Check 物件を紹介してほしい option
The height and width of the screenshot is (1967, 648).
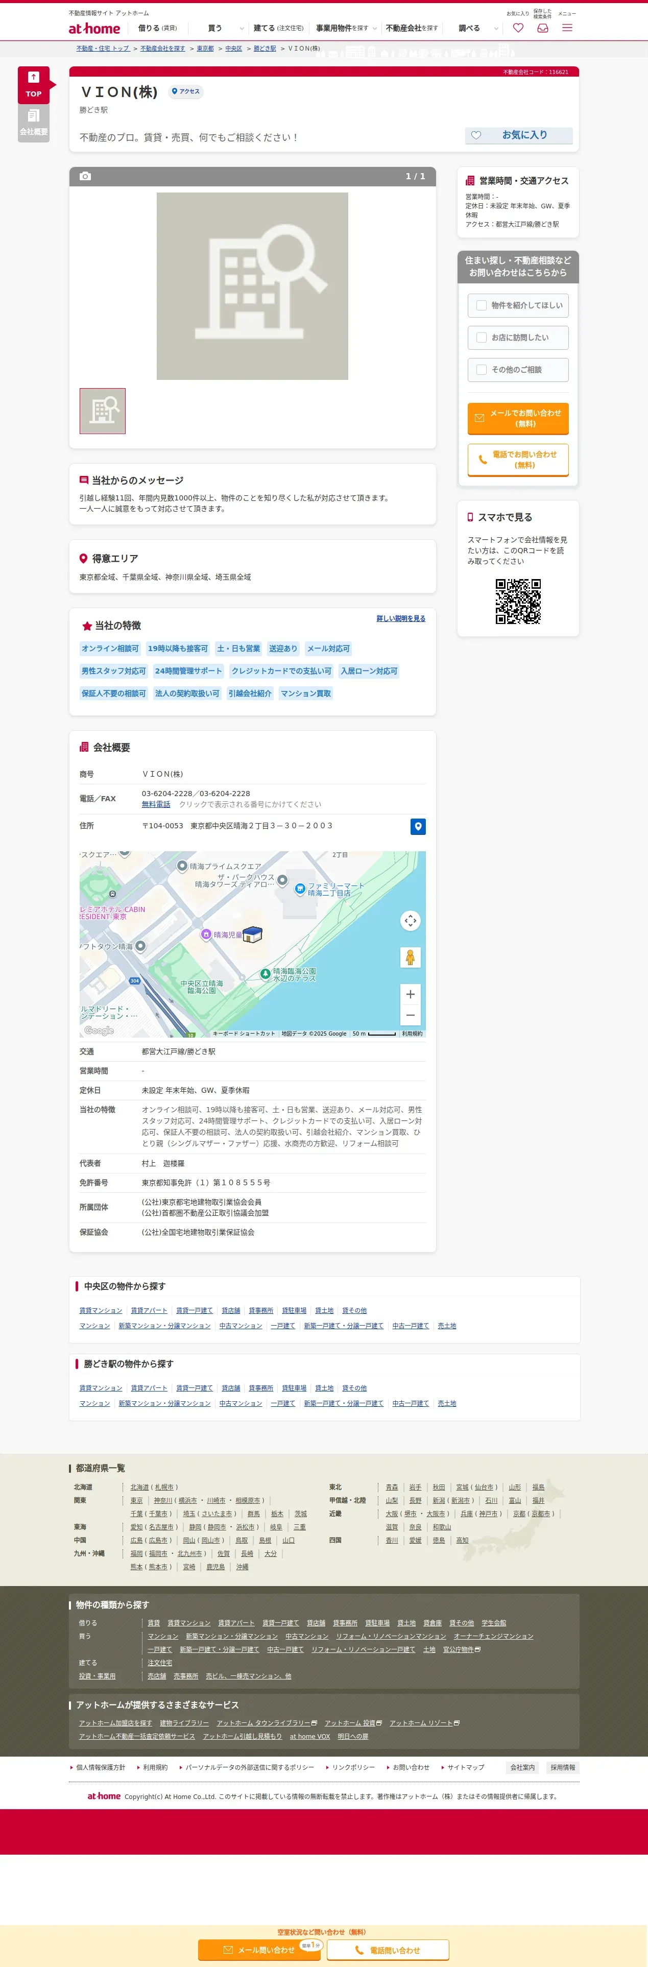(x=482, y=305)
